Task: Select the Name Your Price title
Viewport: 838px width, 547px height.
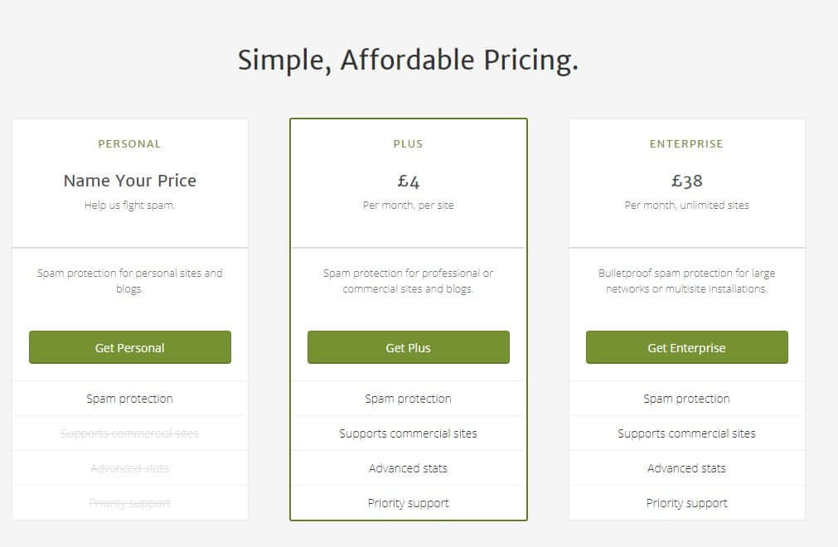Action: 130,181
